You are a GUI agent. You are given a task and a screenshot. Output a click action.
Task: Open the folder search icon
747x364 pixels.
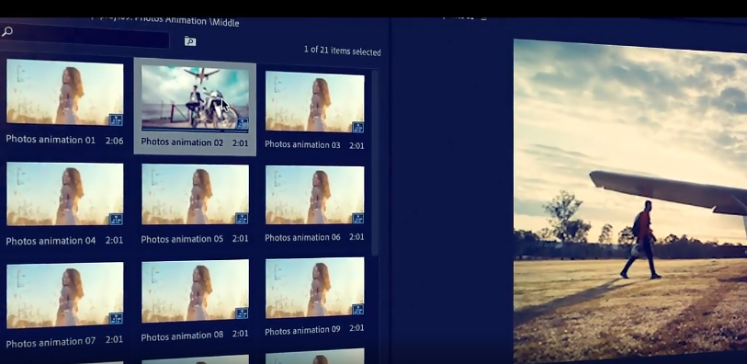190,41
